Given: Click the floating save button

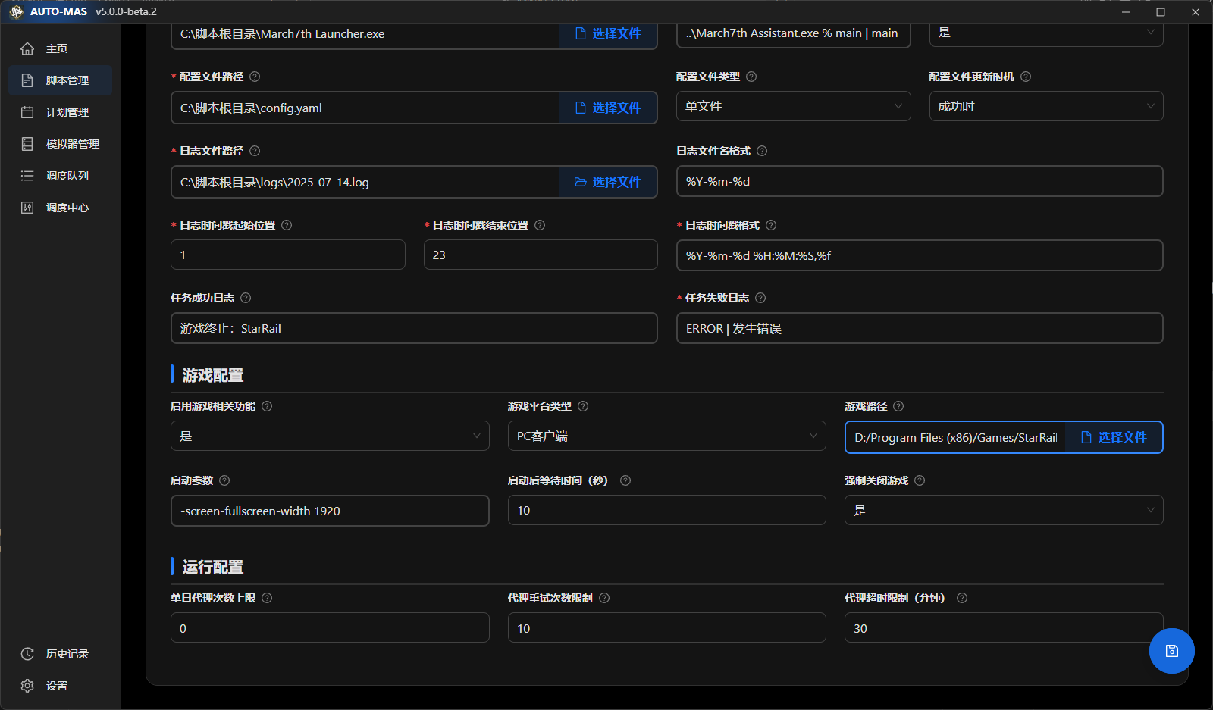Looking at the screenshot, I should [x=1171, y=651].
